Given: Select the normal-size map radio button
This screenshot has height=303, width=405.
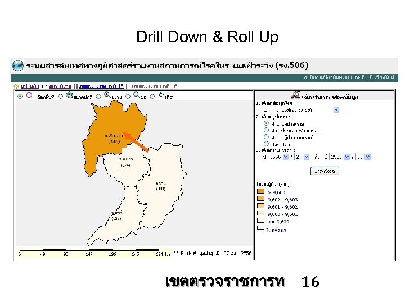Looking at the screenshot, I should pyautogui.click(x=60, y=97).
